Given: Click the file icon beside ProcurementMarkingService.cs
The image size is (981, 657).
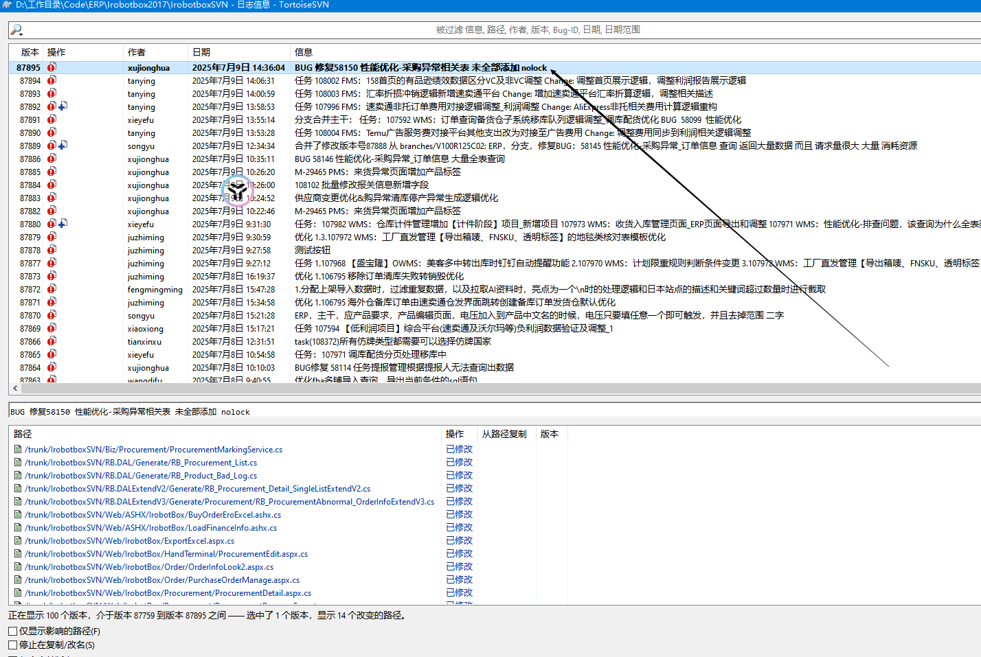Looking at the screenshot, I should coord(18,450).
